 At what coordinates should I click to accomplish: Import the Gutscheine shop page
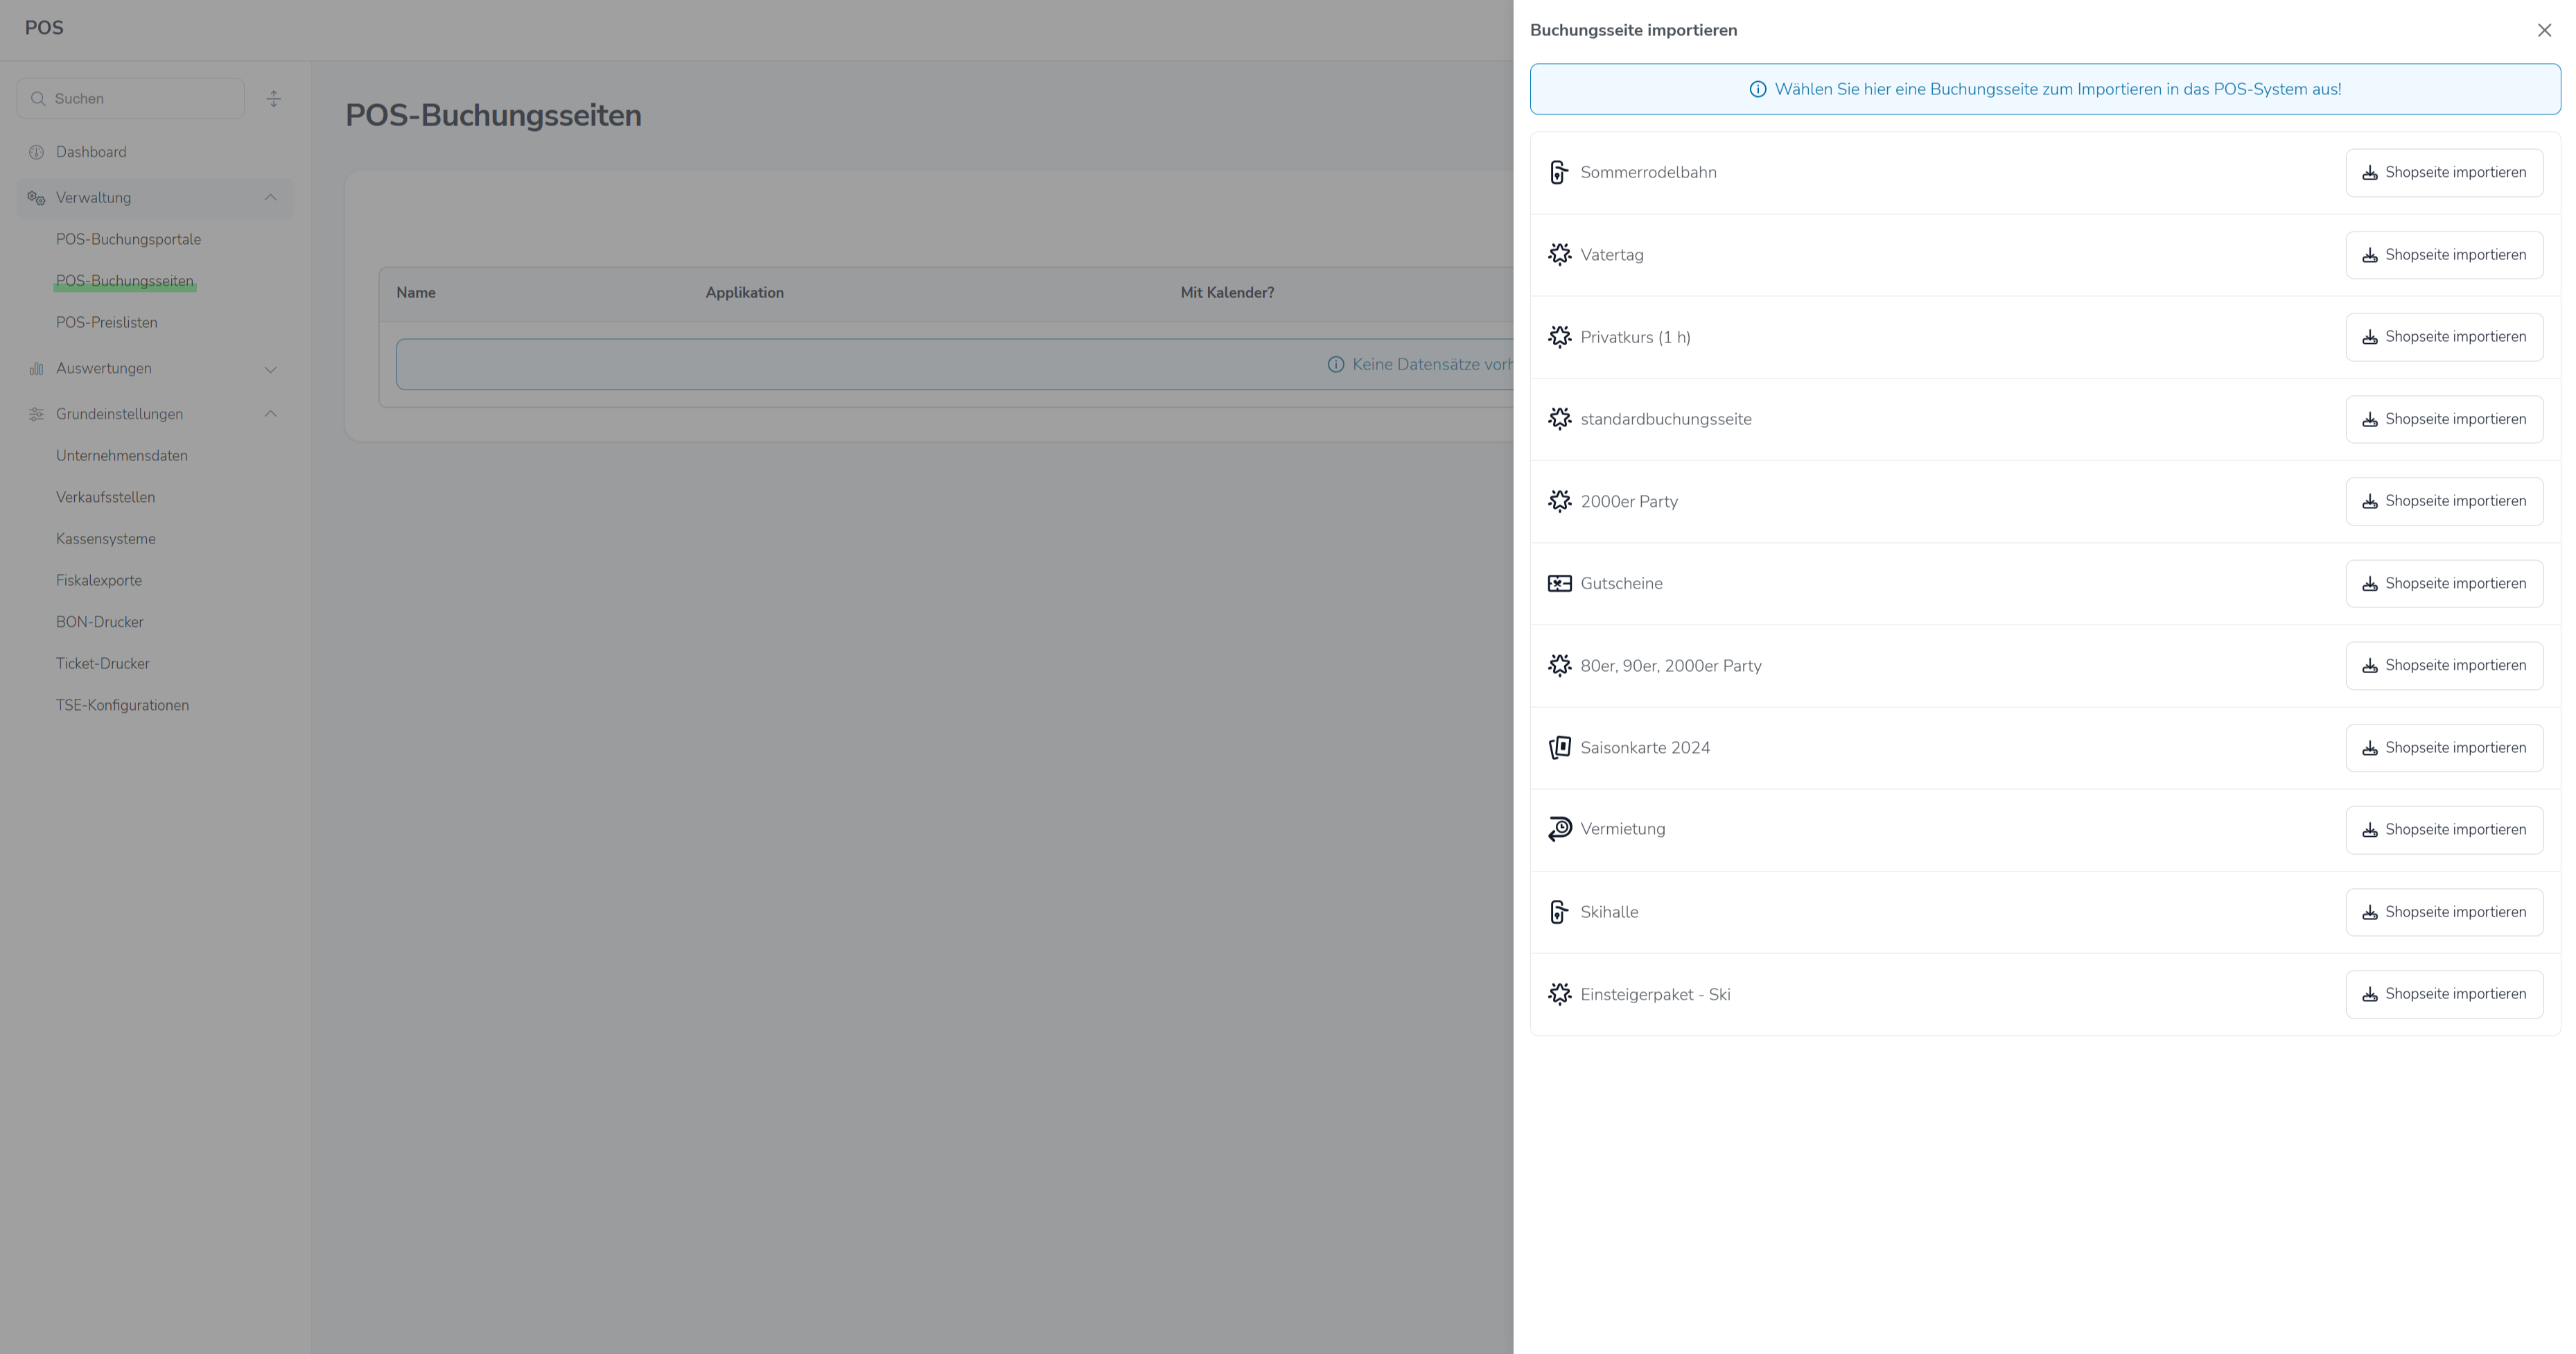tap(2443, 584)
